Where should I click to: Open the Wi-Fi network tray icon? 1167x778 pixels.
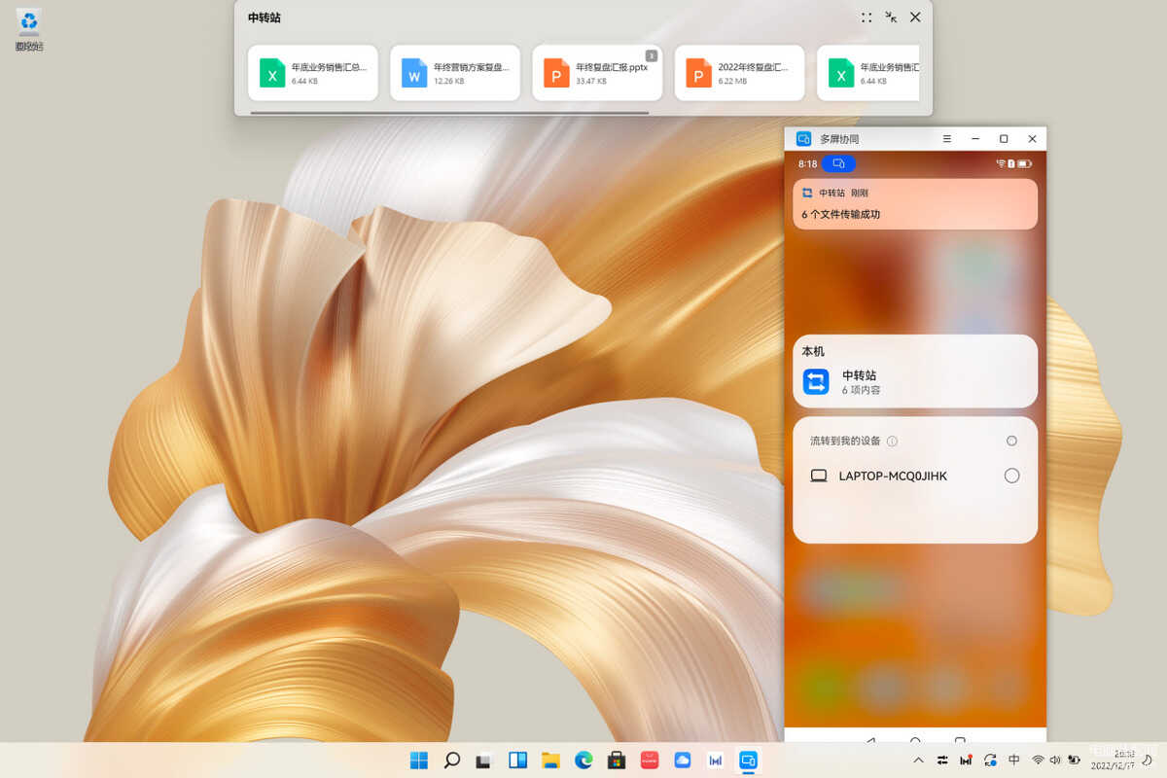pyautogui.click(x=1039, y=760)
